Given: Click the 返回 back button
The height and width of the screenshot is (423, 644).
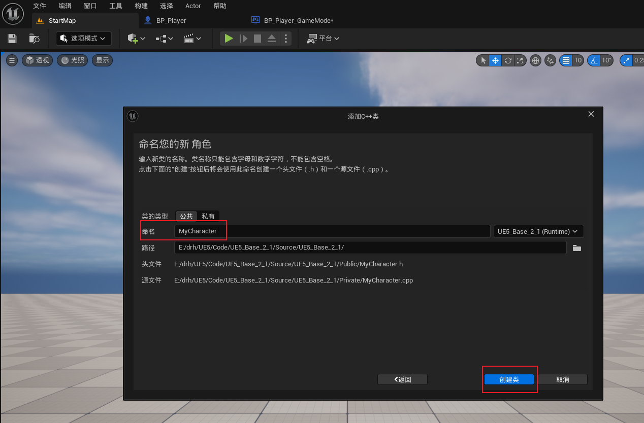Looking at the screenshot, I should [x=402, y=379].
